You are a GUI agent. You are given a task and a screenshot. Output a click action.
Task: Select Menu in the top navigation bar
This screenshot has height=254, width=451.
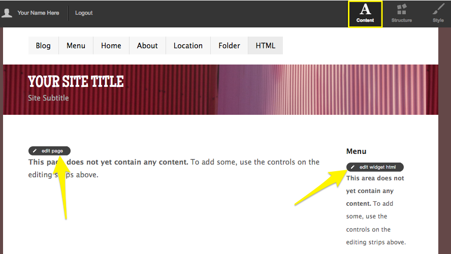76,45
